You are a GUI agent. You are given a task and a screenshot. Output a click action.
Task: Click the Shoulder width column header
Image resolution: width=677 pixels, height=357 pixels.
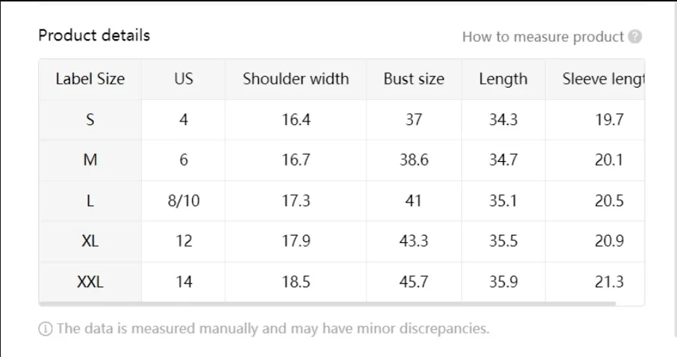296,79
